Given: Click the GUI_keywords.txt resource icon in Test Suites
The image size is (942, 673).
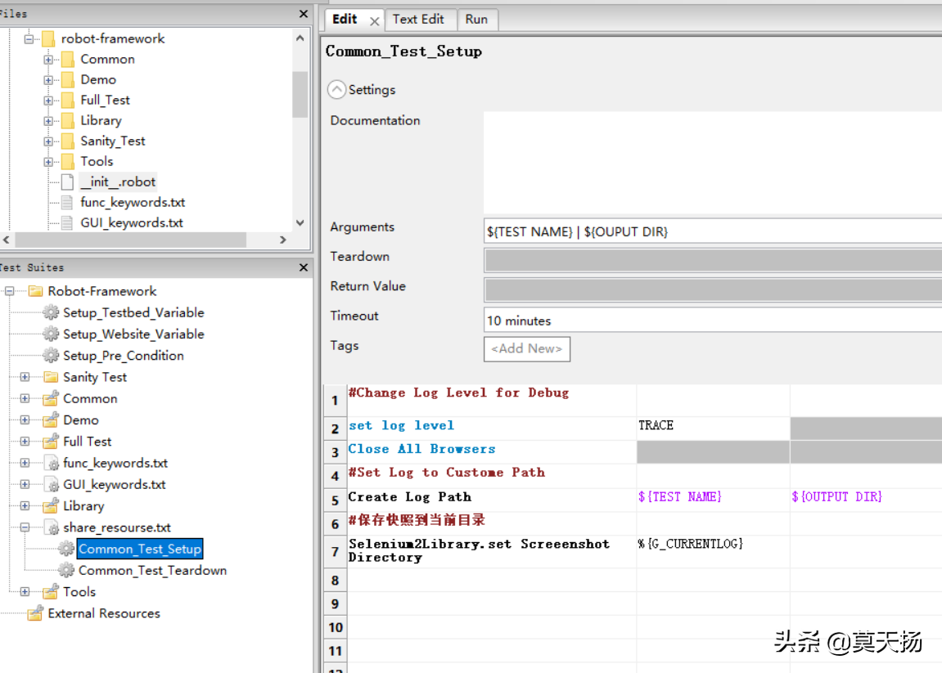Looking at the screenshot, I should coord(52,485).
